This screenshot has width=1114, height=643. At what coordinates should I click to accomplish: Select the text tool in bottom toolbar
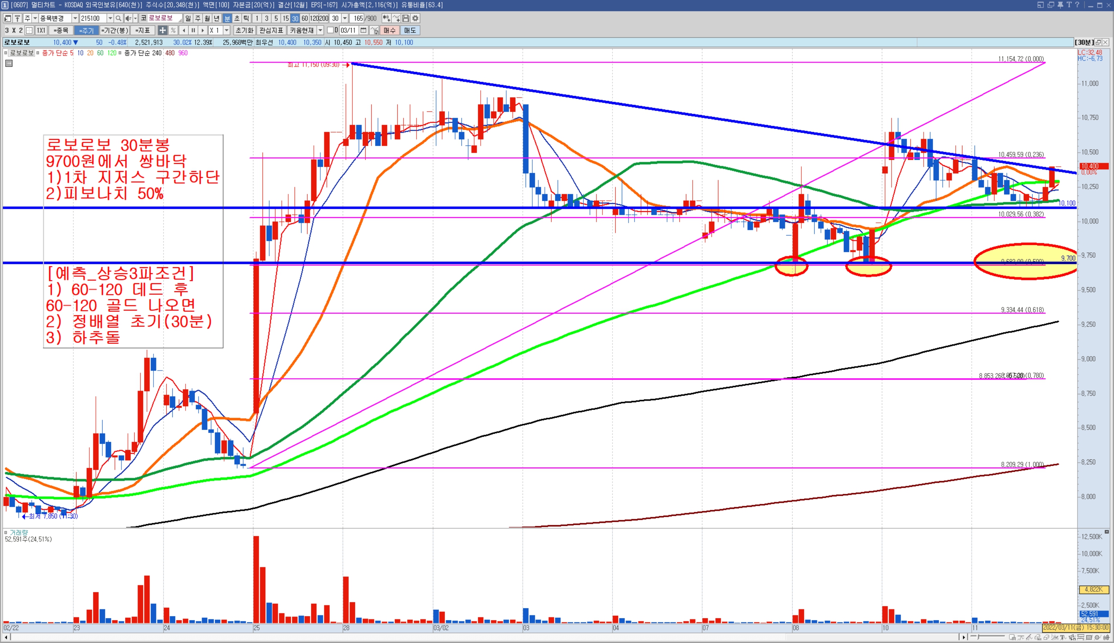pyautogui.click(x=1062, y=638)
